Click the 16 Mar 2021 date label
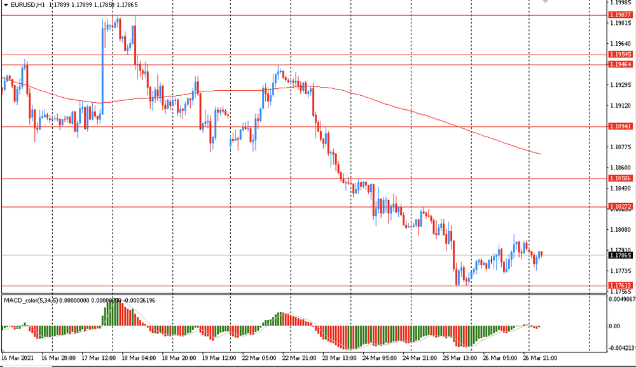The width and height of the screenshot is (636, 367). pyautogui.click(x=17, y=358)
